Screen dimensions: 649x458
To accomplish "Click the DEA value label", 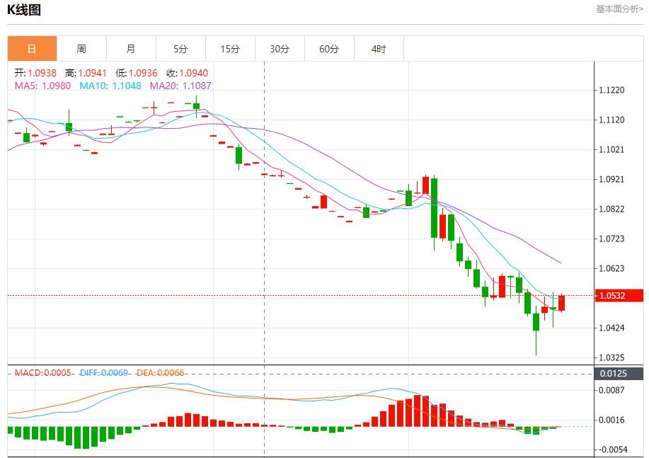I will (x=161, y=372).
